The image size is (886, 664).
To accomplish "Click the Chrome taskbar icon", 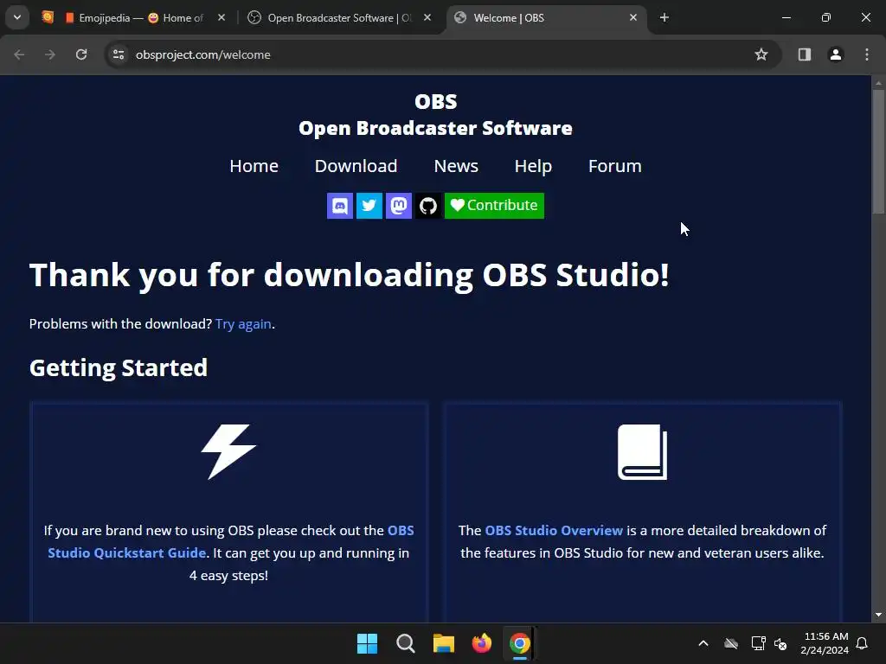I will pos(520,643).
